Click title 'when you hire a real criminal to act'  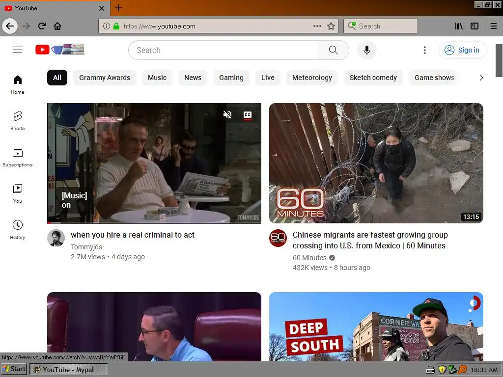(133, 235)
